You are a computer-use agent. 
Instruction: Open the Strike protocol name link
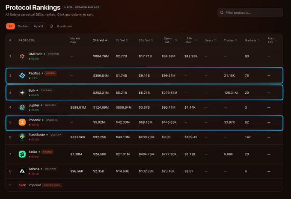33,152
